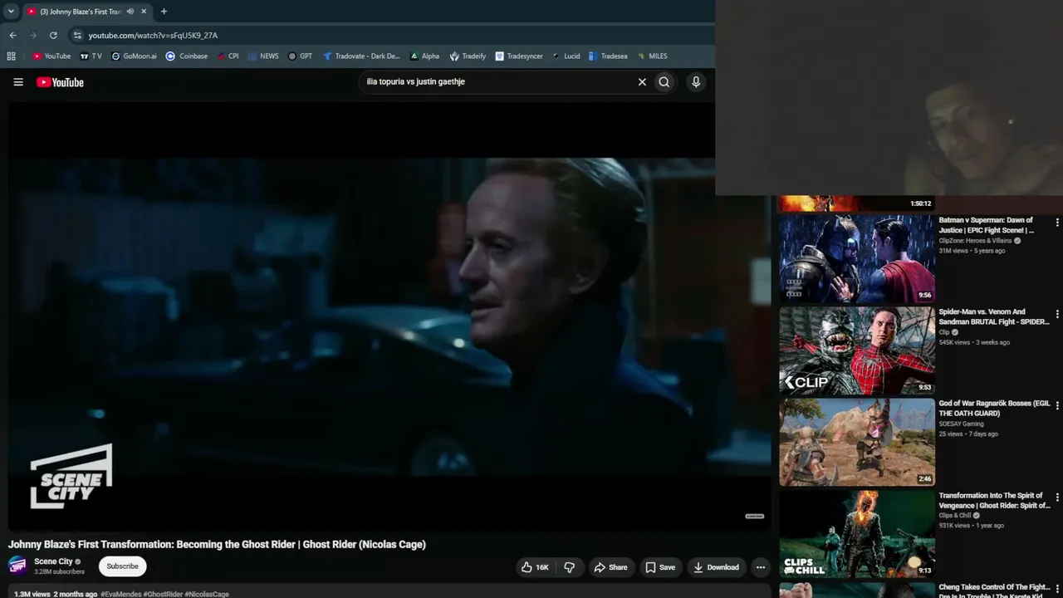
Task: Open the #NicolasCage hashtag
Action: pos(207,594)
